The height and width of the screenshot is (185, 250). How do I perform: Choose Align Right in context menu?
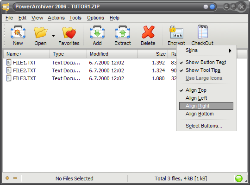[206, 106]
